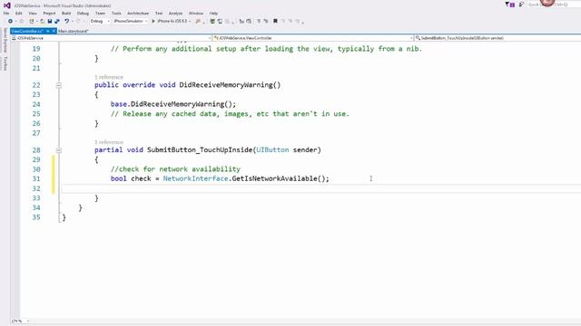
Task: Click the bookmark toolbar icon
Action: 275,21
